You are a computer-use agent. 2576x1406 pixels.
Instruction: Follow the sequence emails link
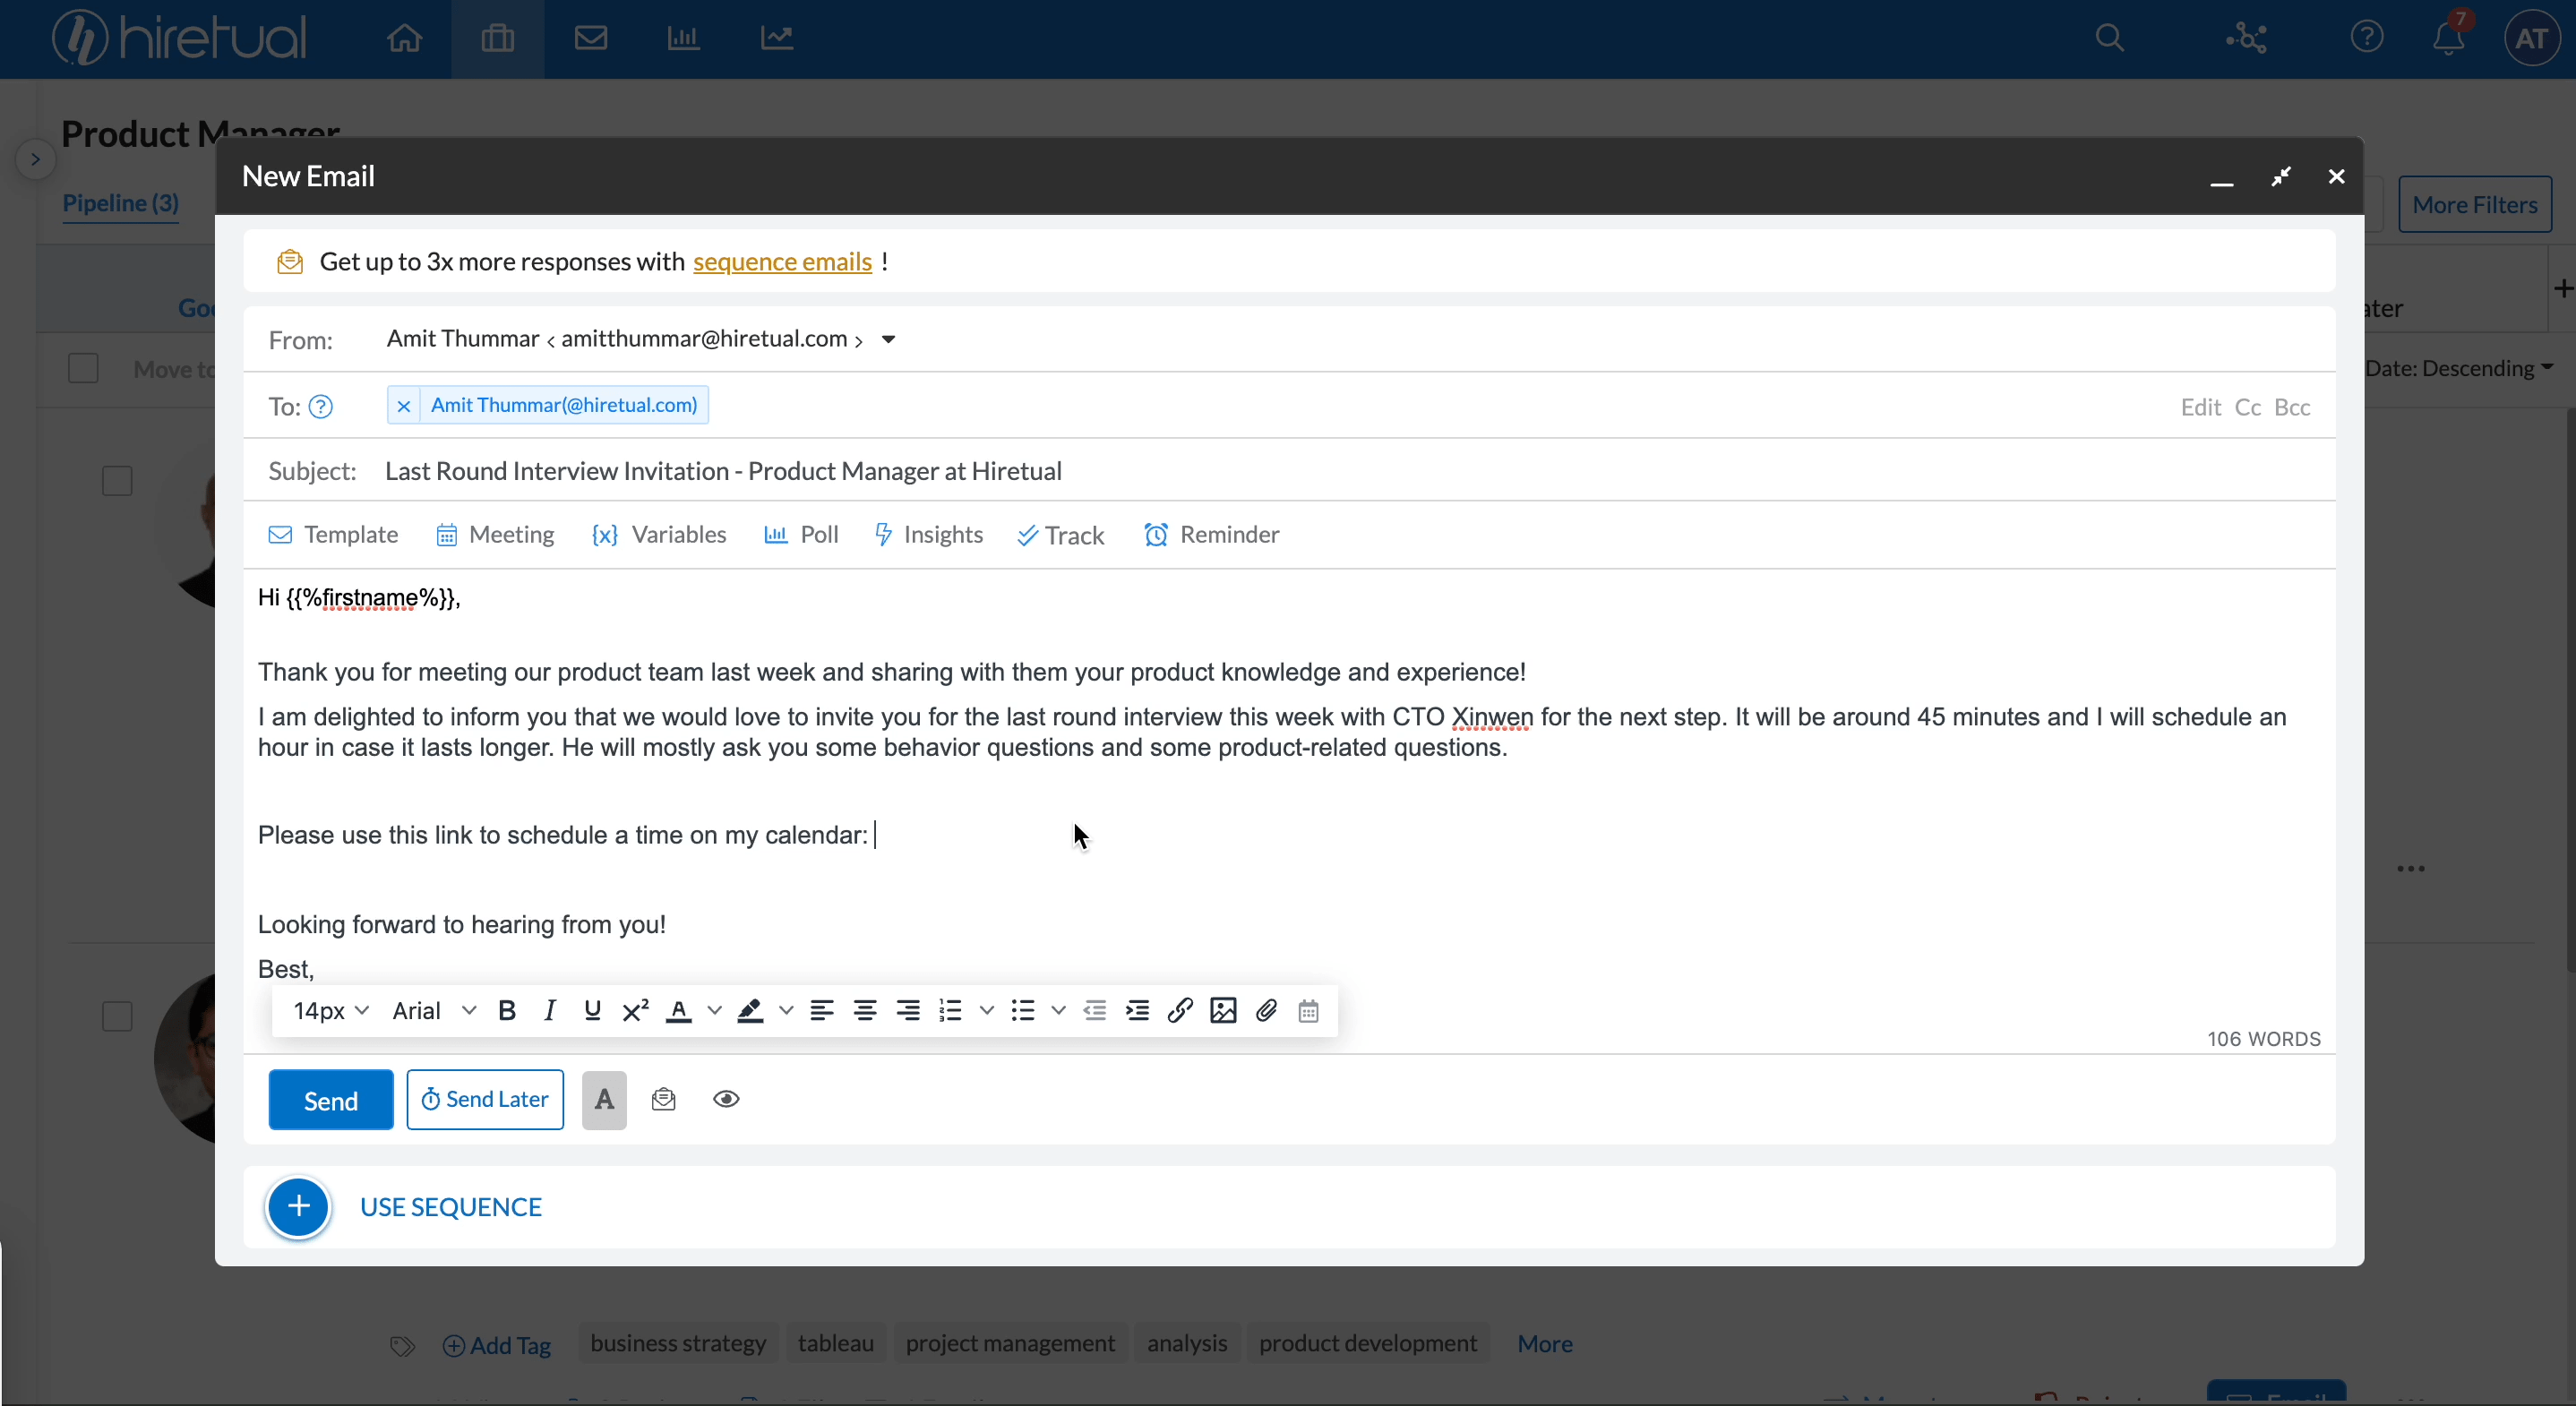pos(782,262)
